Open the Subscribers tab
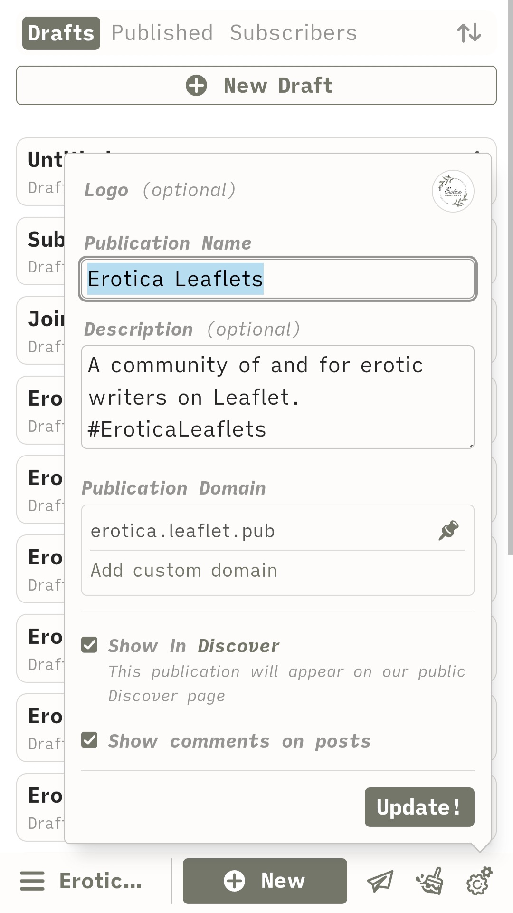513x913 pixels. pos(293,33)
